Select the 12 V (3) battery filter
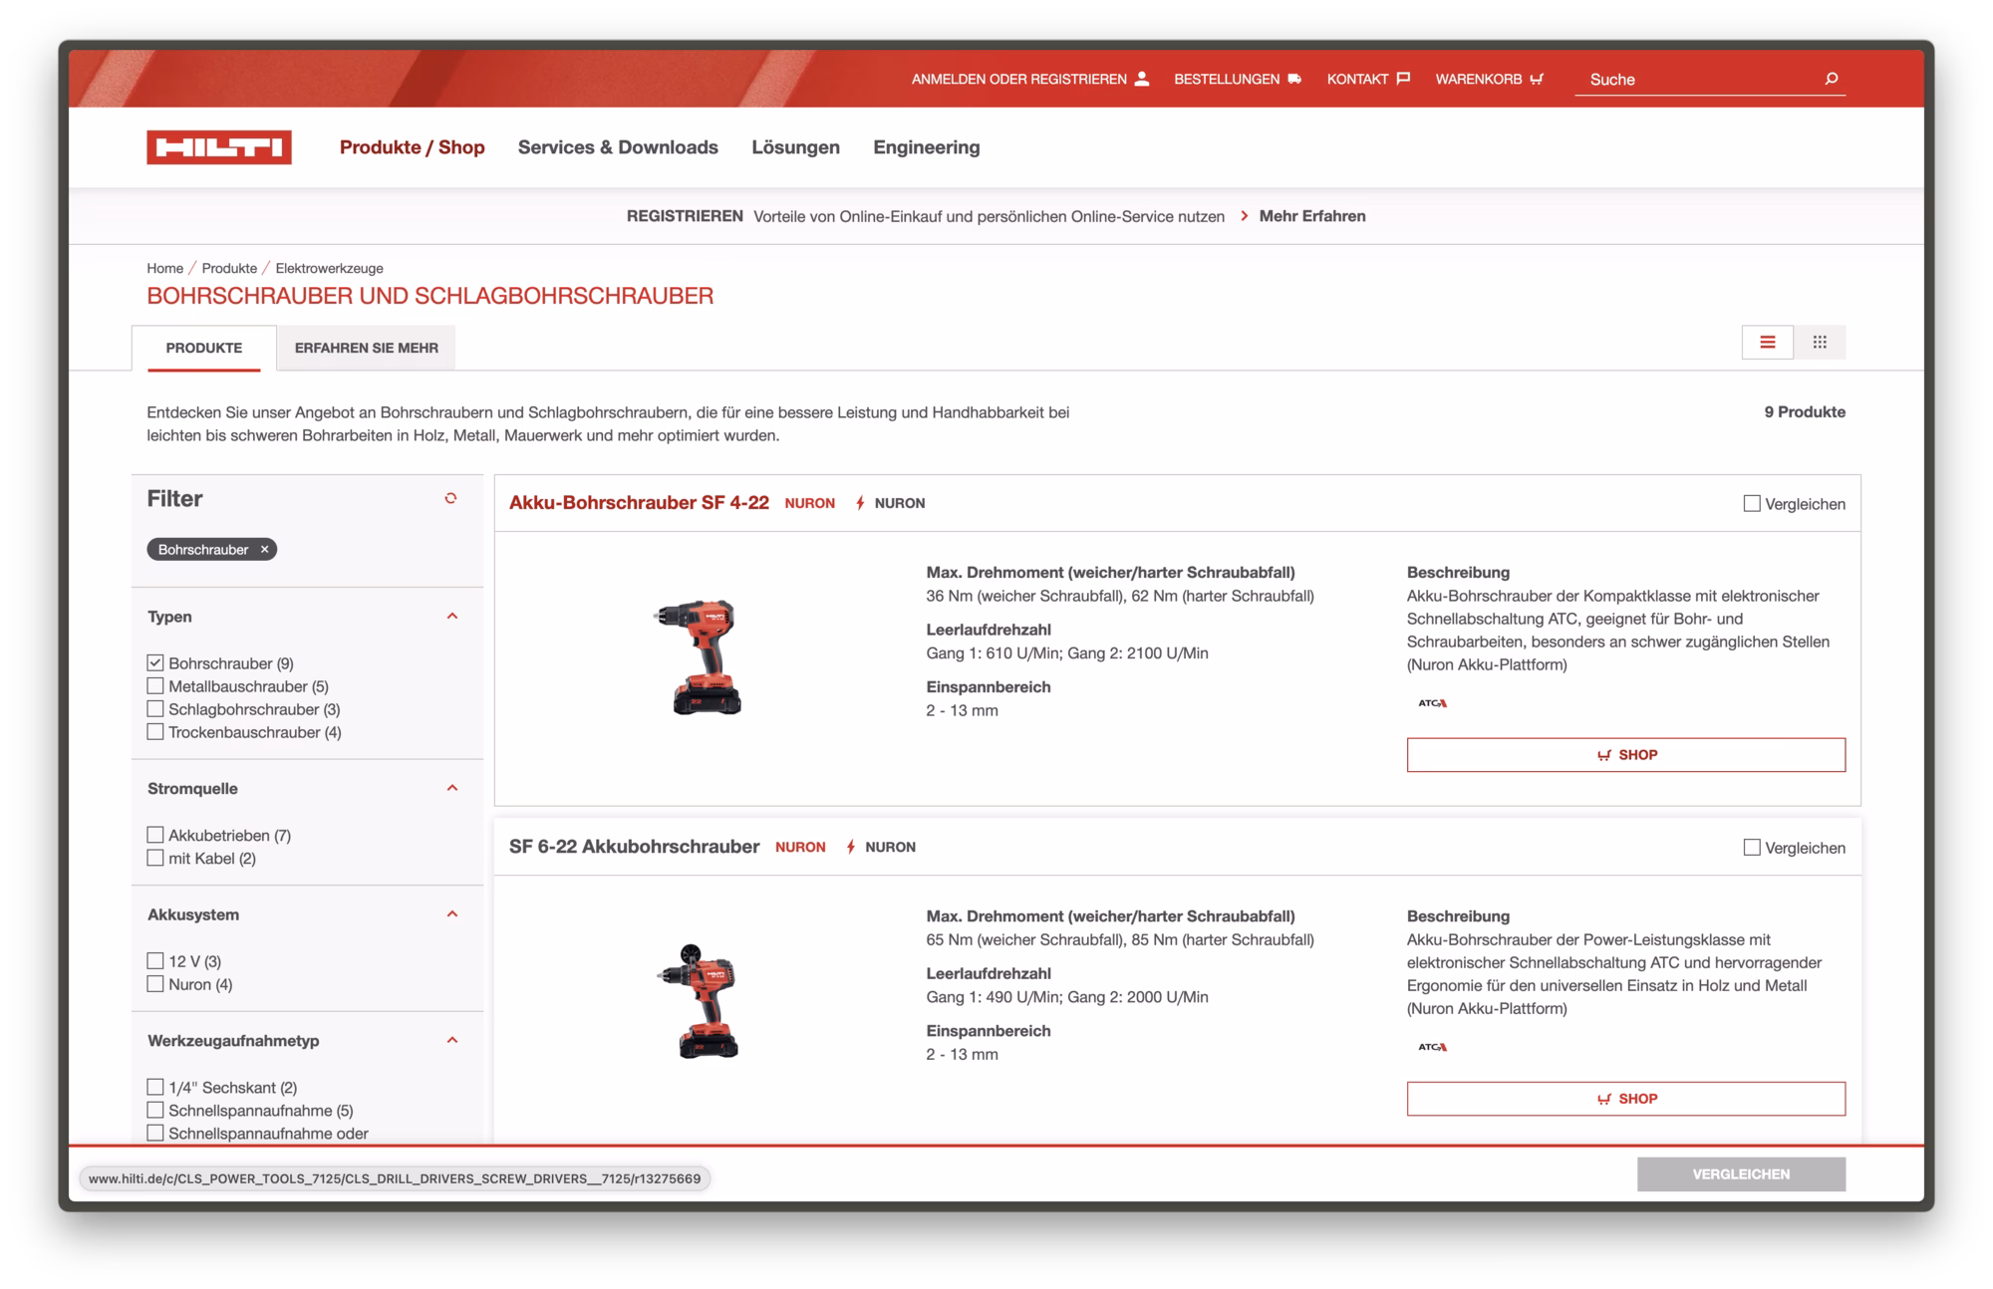The width and height of the screenshot is (1993, 1289). coord(155,961)
